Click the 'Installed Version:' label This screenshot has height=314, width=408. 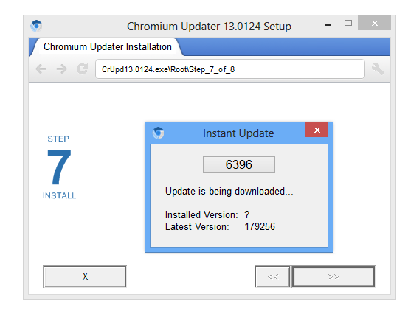[x=201, y=215]
